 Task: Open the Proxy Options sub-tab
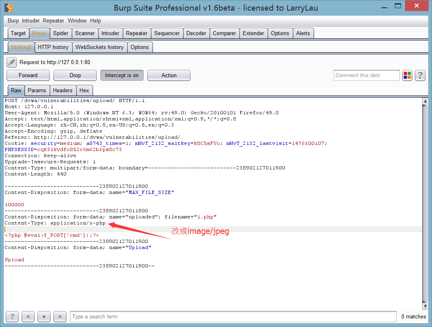140,47
